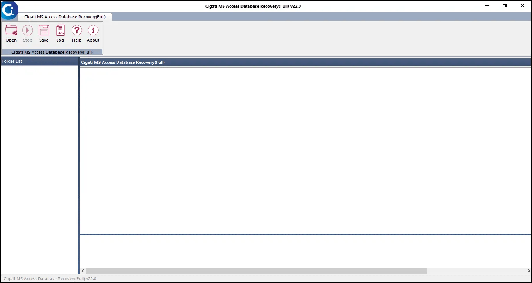Click the status bar version text
This screenshot has height=283, width=532.
tap(50, 279)
